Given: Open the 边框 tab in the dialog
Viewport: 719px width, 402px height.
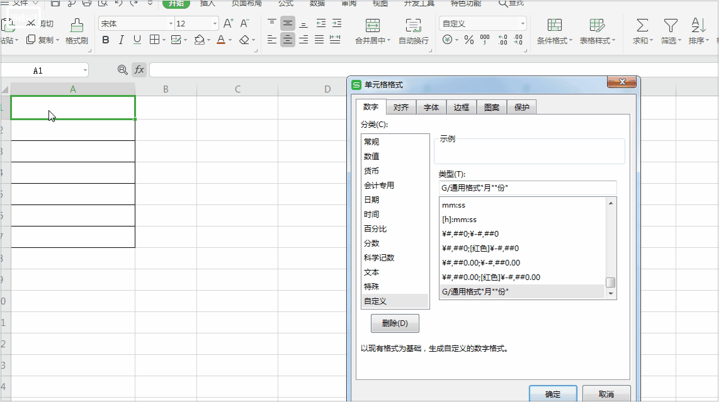Looking at the screenshot, I should coord(461,108).
